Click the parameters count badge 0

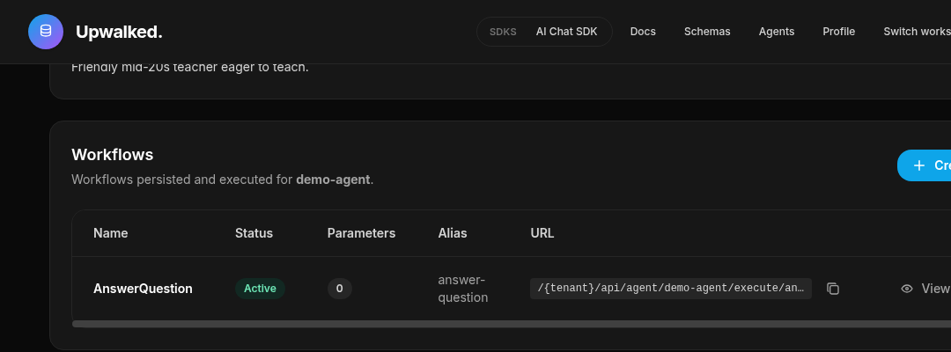click(x=340, y=289)
